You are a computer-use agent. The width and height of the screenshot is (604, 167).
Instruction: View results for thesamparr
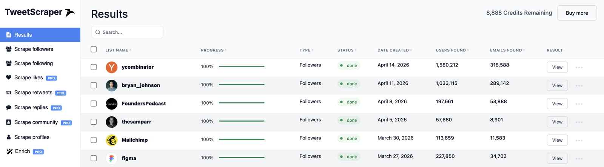pos(557,122)
